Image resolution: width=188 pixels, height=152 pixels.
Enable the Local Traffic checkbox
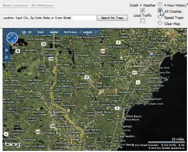(x=142, y=20)
